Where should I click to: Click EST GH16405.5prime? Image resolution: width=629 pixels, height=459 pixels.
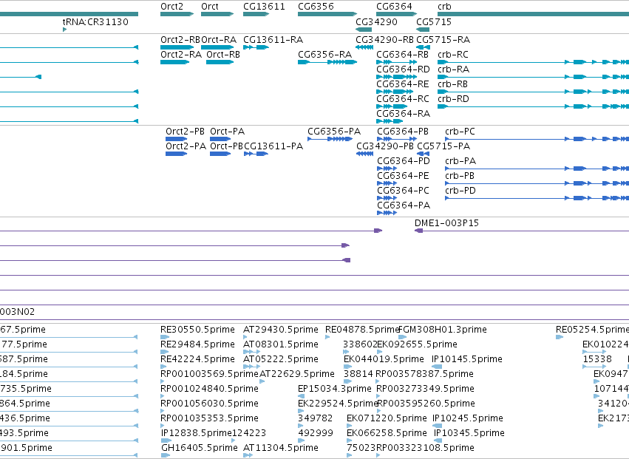pos(200,448)
